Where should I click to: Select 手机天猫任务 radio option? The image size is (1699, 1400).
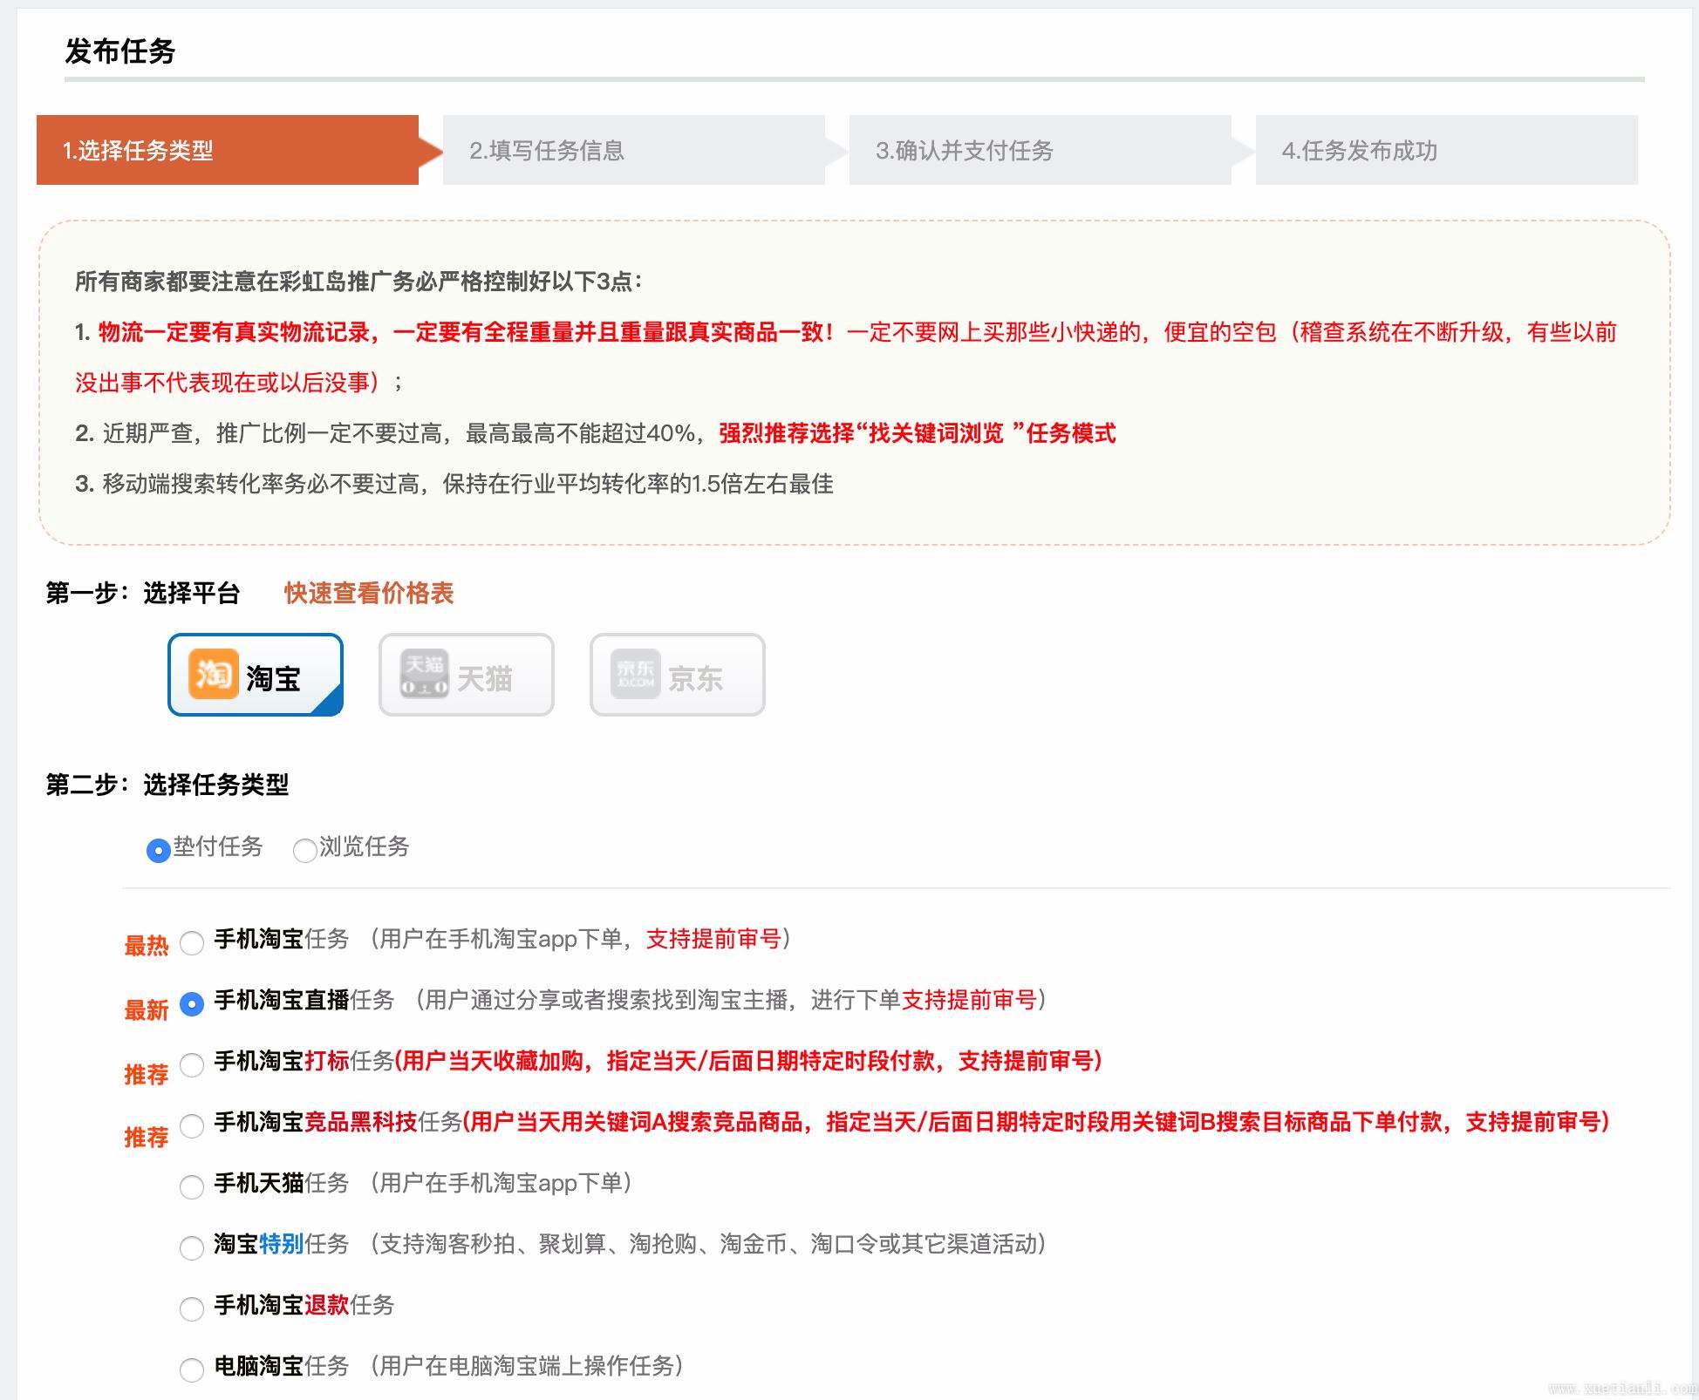pos(192,1186)
